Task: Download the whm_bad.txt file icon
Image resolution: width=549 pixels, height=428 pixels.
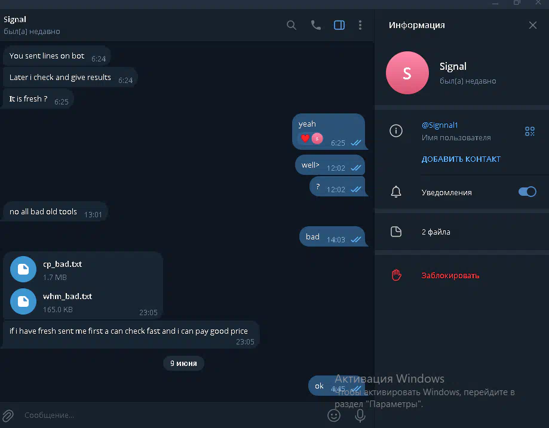Action: coord(23,301)
